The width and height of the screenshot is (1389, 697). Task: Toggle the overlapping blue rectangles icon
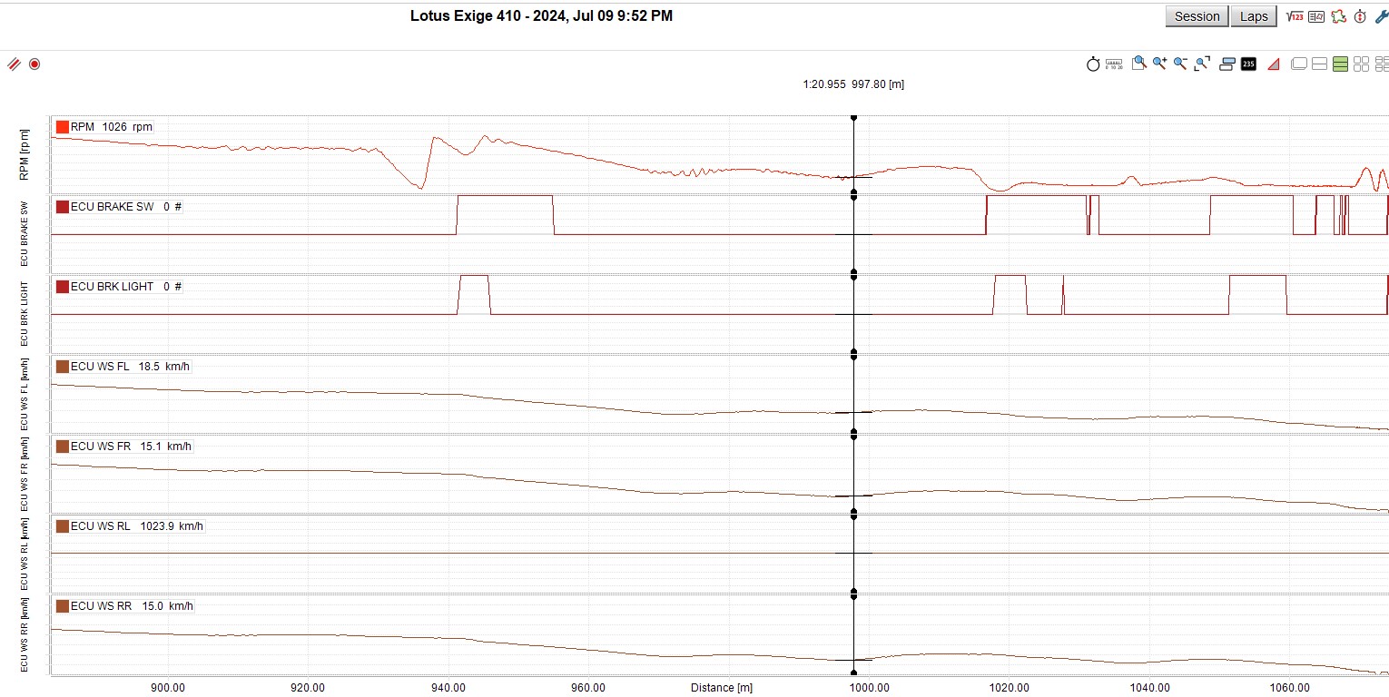tap(1227, 64)
